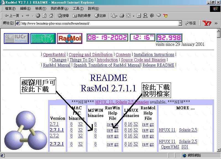Open the dropdown arrow next to the Forward button

click(x=33, y=16)
